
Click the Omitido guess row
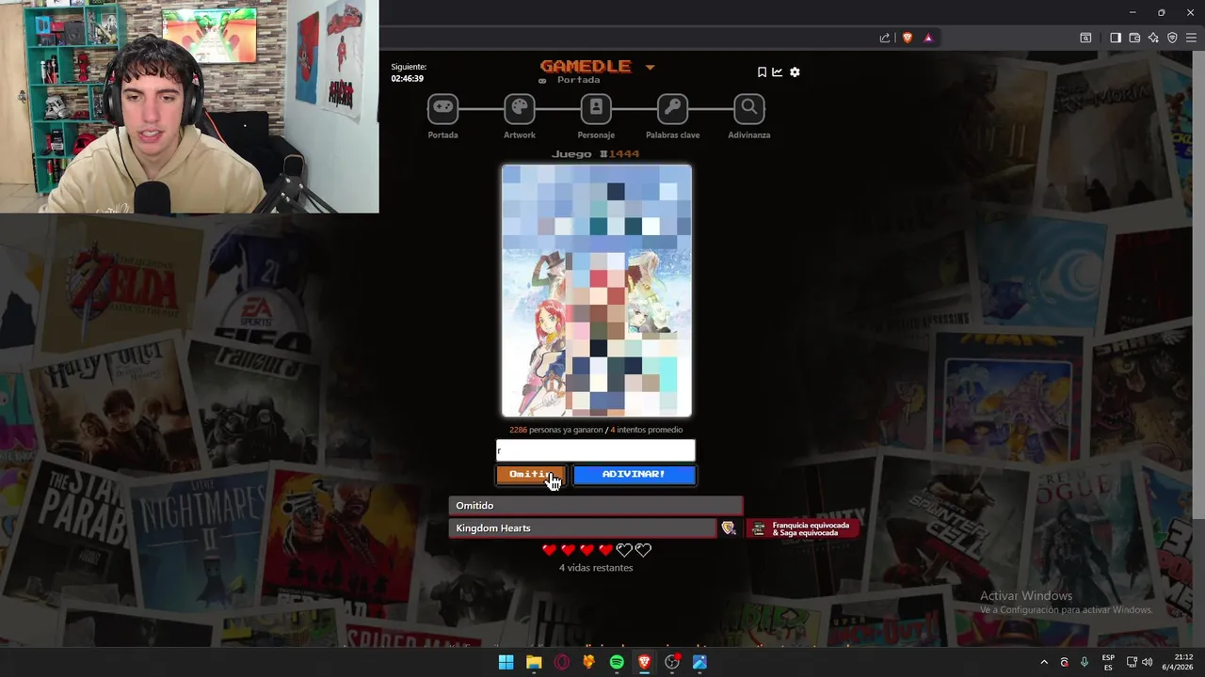coord(596,506)
